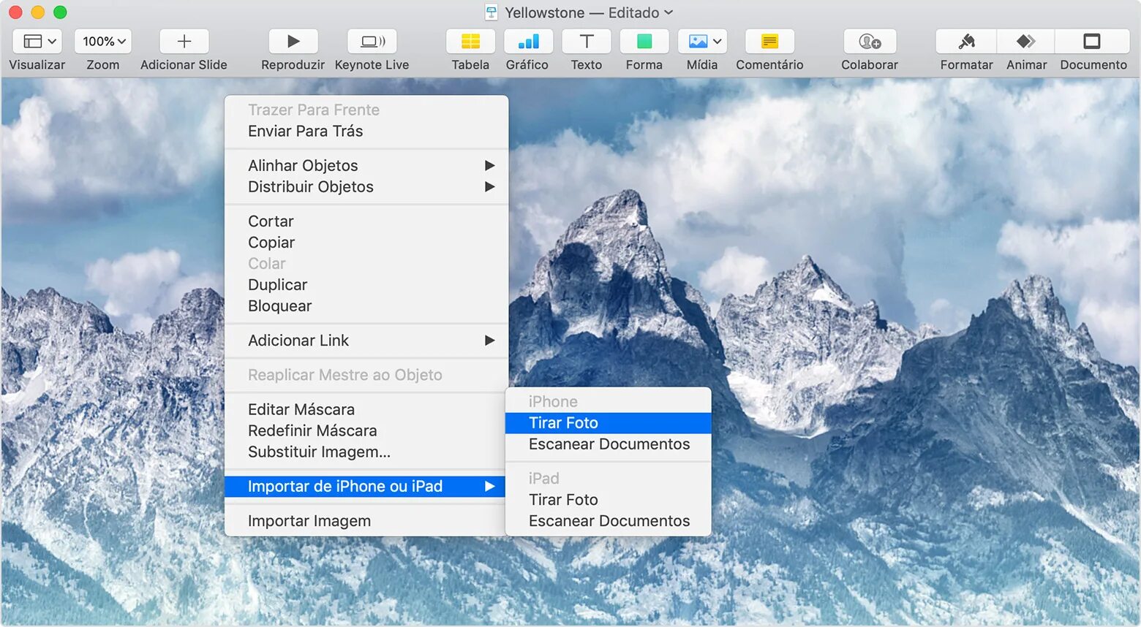1141x627 pixels.
Task: Click the Adicionar Slide plus icon
Action: click(x=184, y=42)
